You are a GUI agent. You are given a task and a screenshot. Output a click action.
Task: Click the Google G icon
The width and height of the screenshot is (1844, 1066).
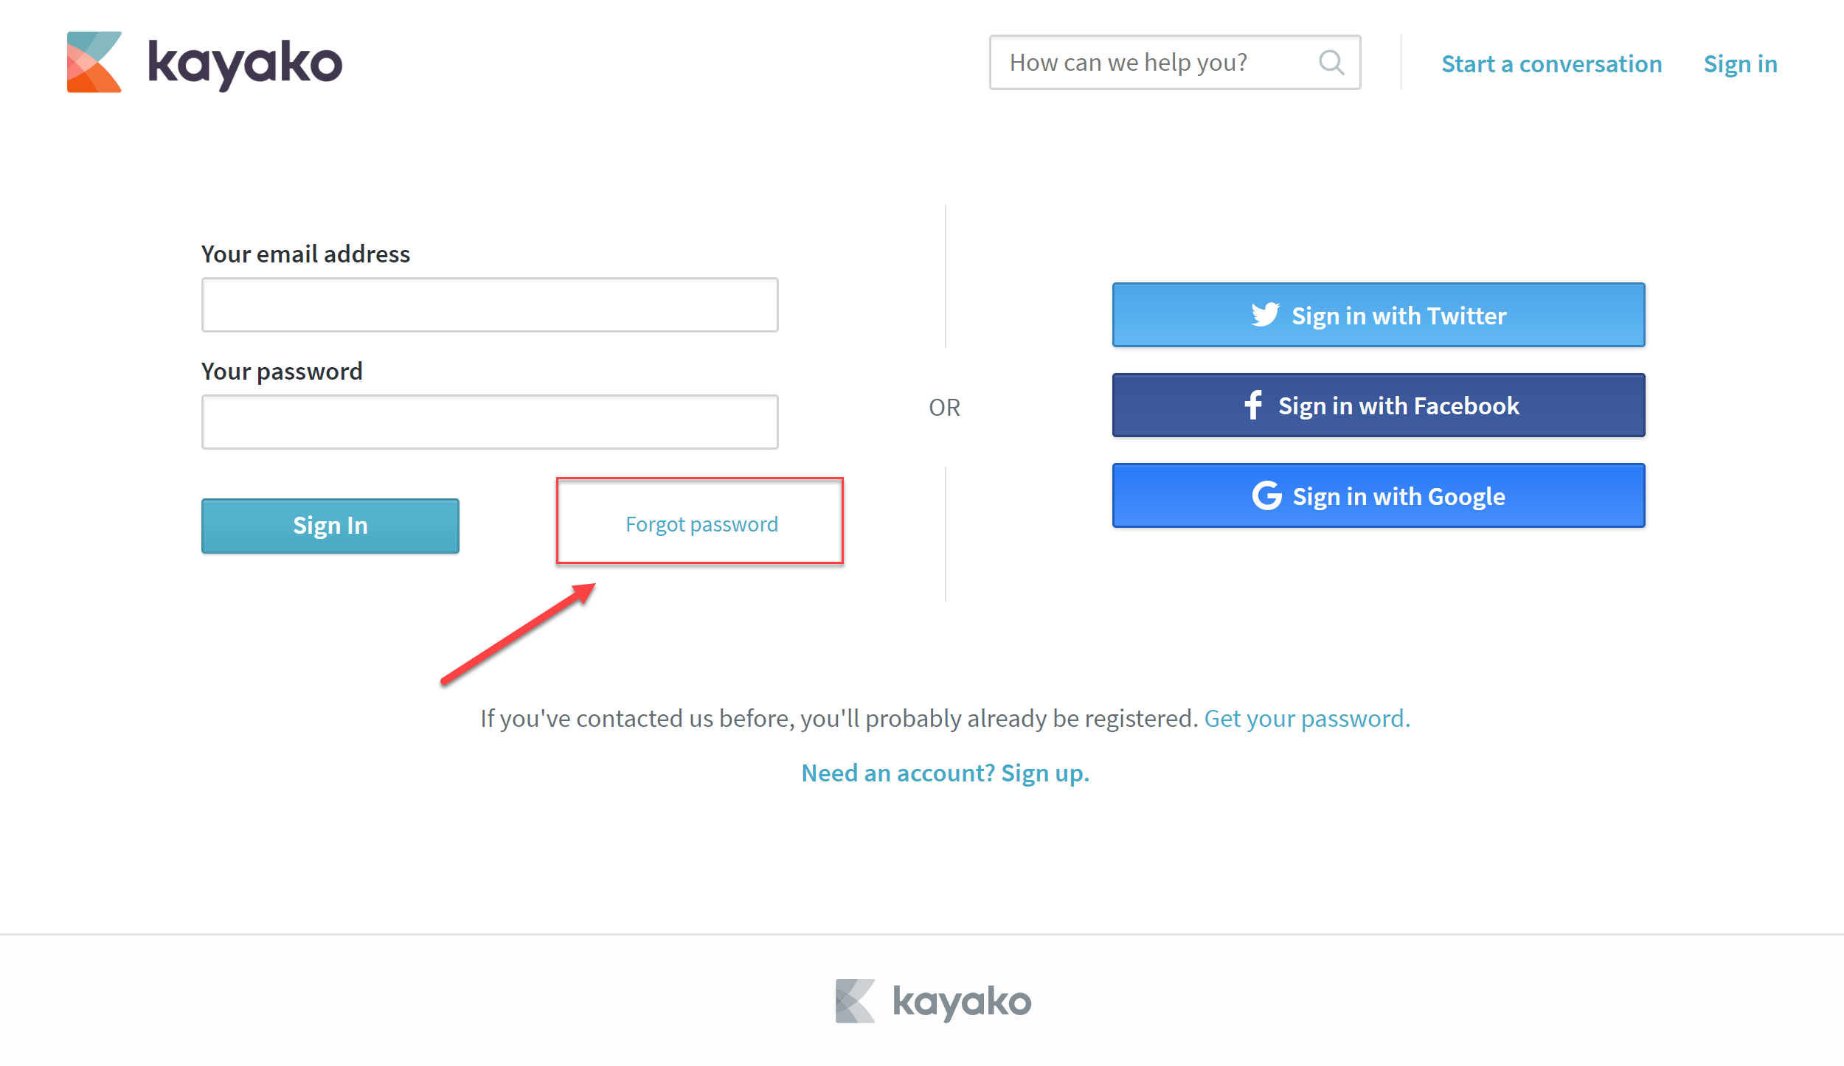coord(1266,495)
